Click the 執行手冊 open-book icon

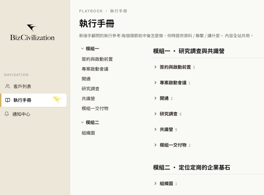(x=8, y=100)
